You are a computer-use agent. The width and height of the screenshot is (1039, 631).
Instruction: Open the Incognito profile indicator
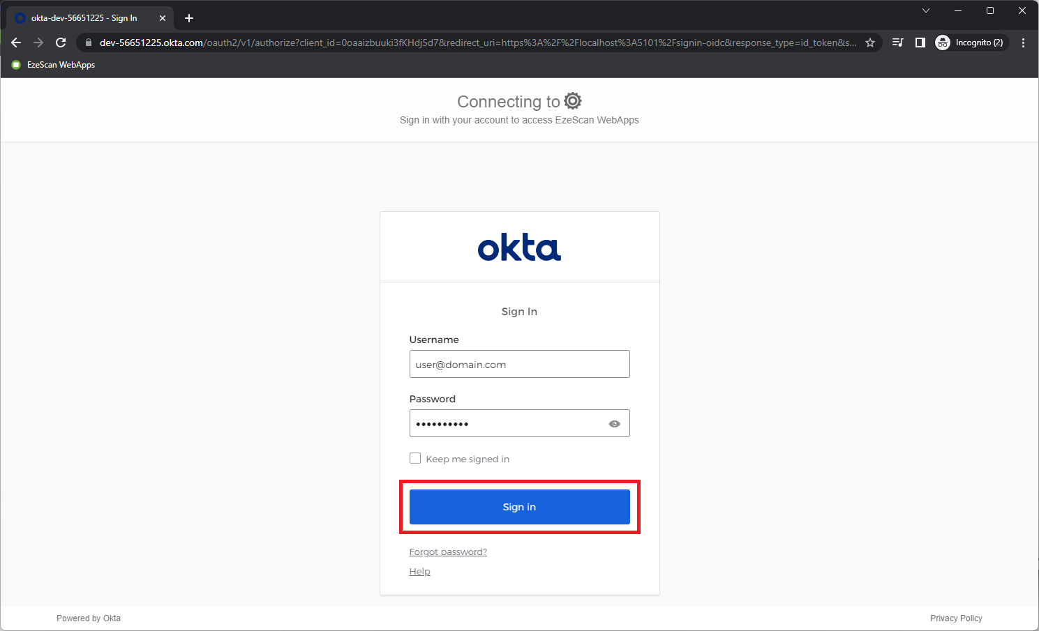click(971, 43)
